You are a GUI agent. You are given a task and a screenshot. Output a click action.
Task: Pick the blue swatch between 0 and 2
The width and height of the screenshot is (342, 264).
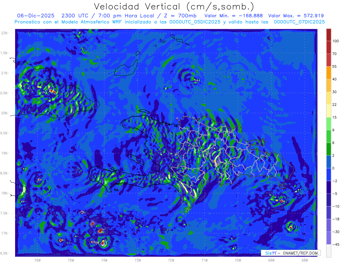pos(329,161)
